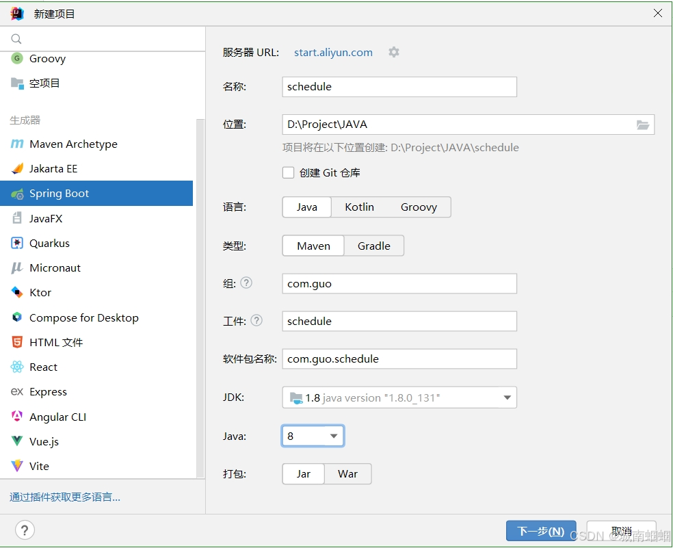Click the JDK folder icon in dropdown
The width and height of the screenshot is (673, 548).
point(295,398)
